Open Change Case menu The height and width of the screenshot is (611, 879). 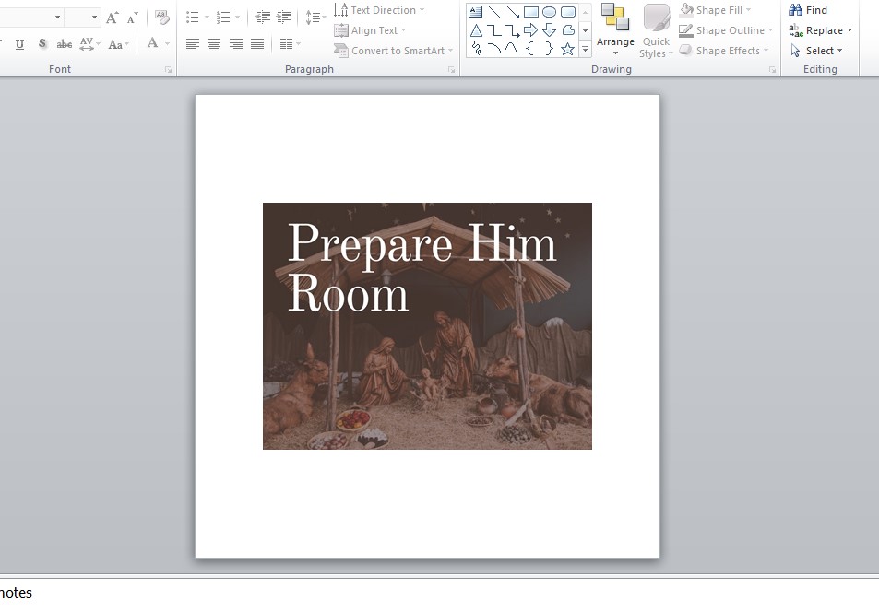pos(118,43)
